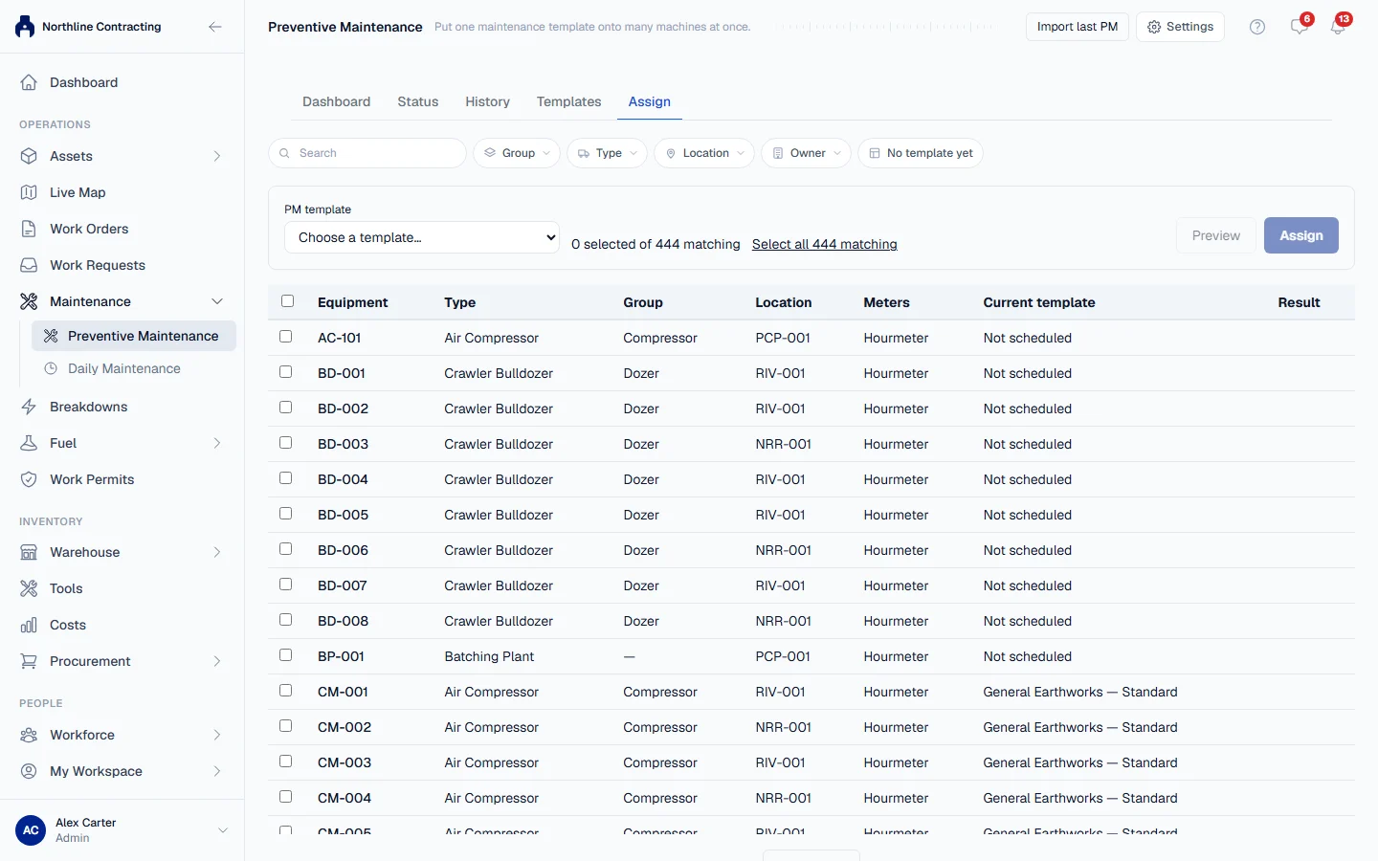This screenshot has width=1378, height=861.
Task: Open the Templates tab
Action: [x=569, y=101]
